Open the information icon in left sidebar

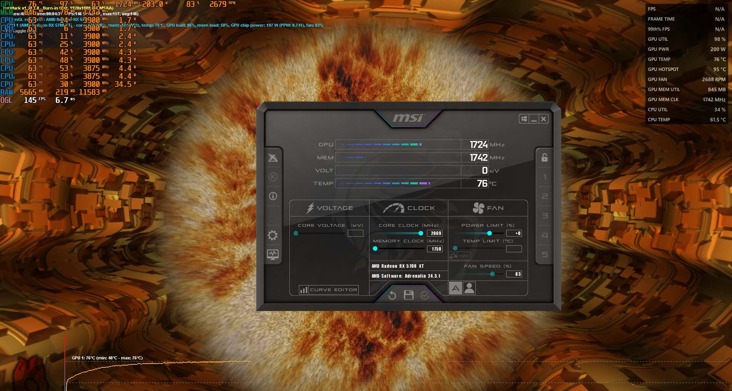click(273, 196)
